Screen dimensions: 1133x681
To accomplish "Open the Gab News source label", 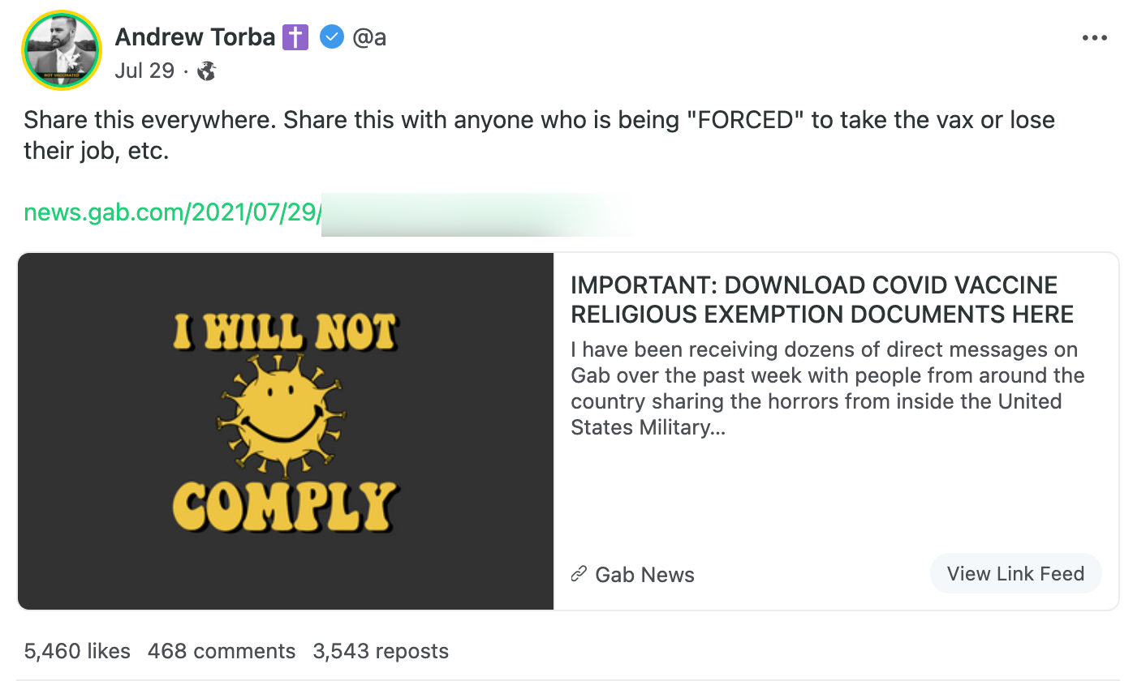I will coord(644,575).
